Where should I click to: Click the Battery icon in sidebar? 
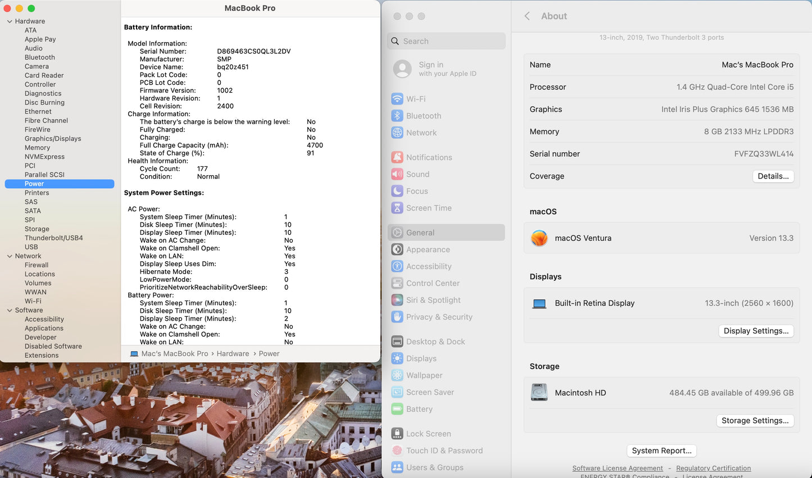[397, 409]
